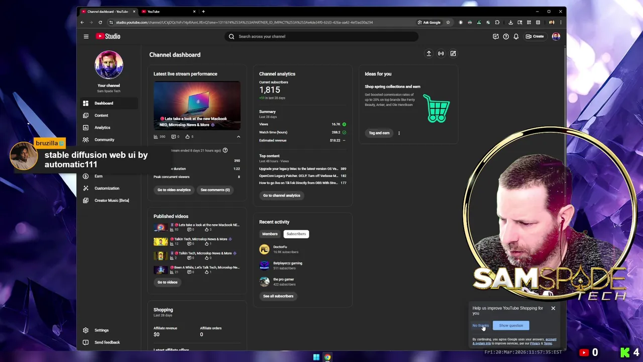643x362 pixels.
Task: Open a new browser tab
Action: pos(203,12)
